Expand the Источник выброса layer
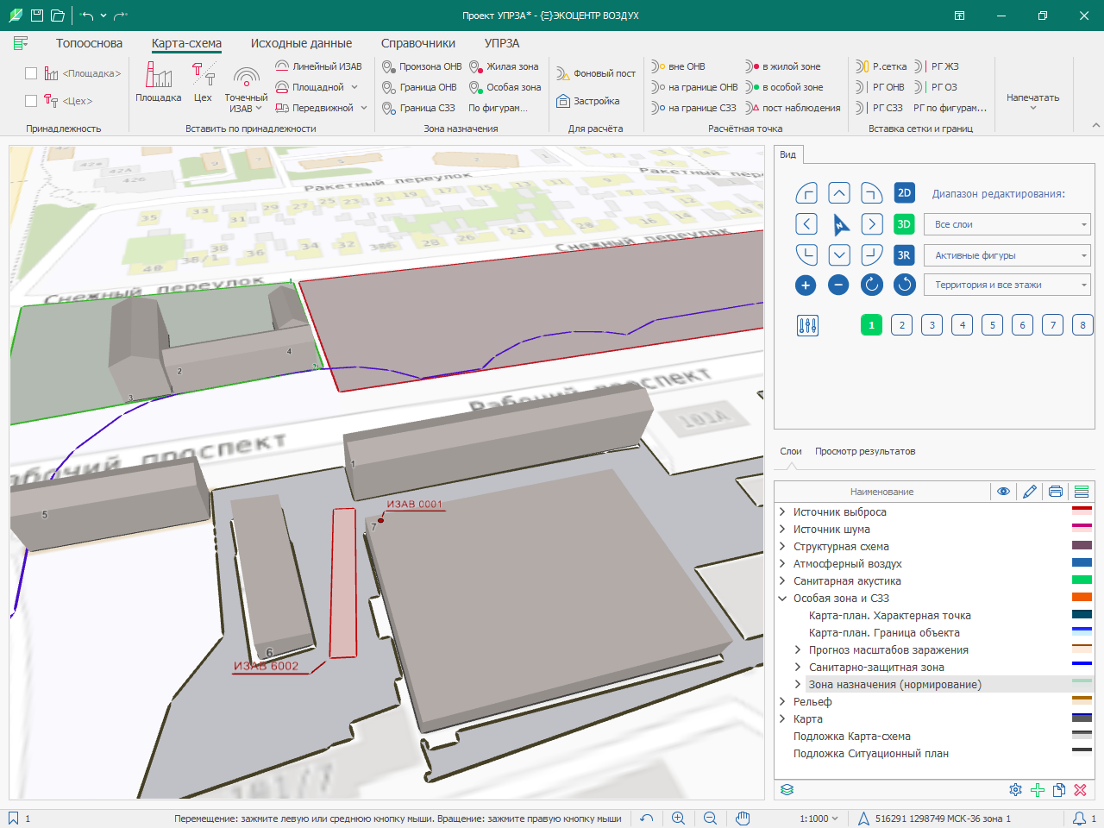 click(782, 511)
